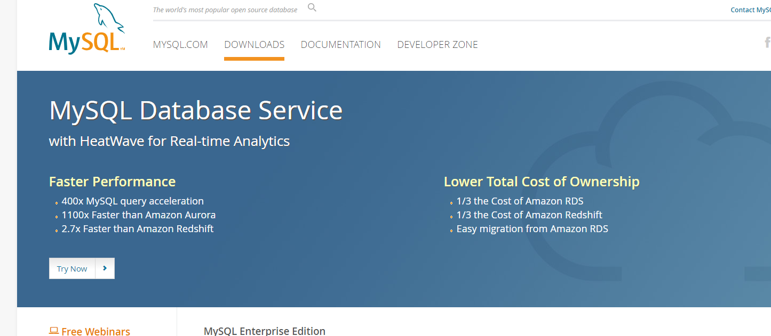Image resolution: width=771 pixels, height=336 pixels.
Task: Click 'Easy migration from Amazon RDS' bullet
Action: click(532, 229)
